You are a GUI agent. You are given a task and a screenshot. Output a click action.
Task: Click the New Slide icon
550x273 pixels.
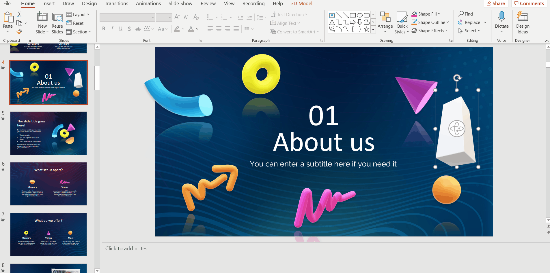pyautogui.click(x=42, y=17)
